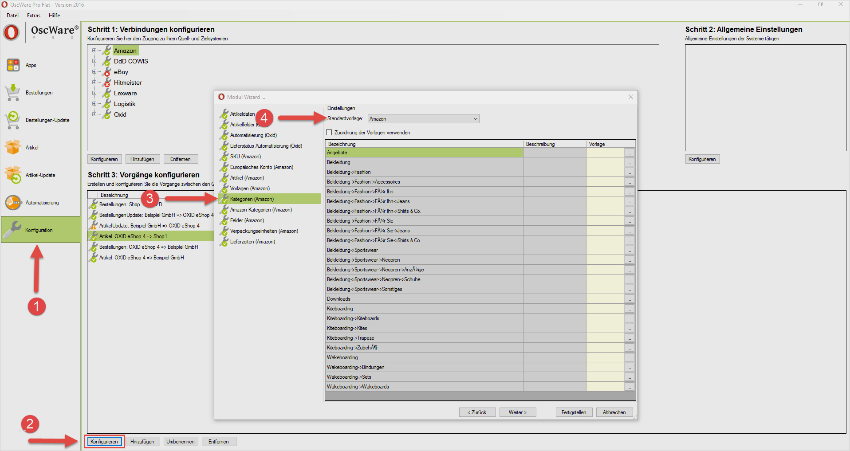Open the Artikel box icon

[13, 147]
